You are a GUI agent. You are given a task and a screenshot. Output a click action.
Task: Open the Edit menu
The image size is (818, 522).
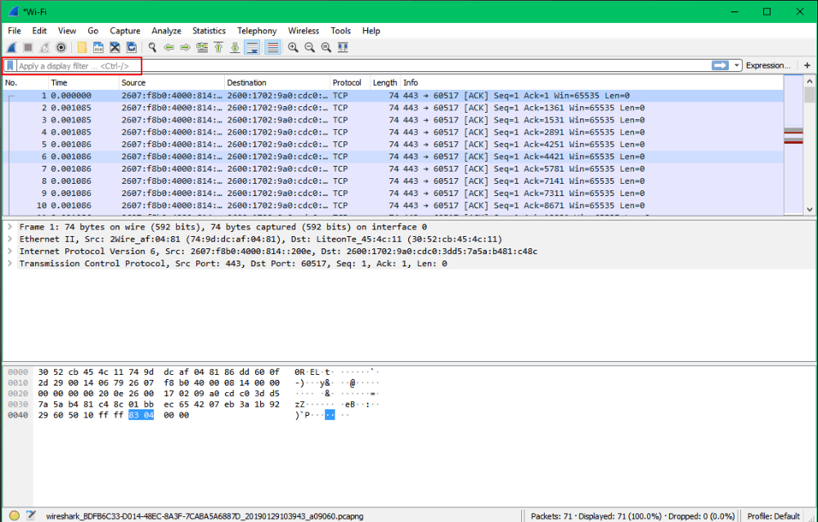click(39, 31)
